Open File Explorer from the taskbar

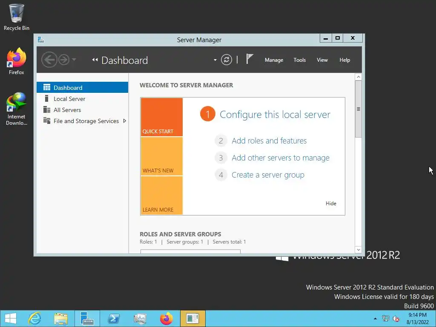[x=60, y=318]
